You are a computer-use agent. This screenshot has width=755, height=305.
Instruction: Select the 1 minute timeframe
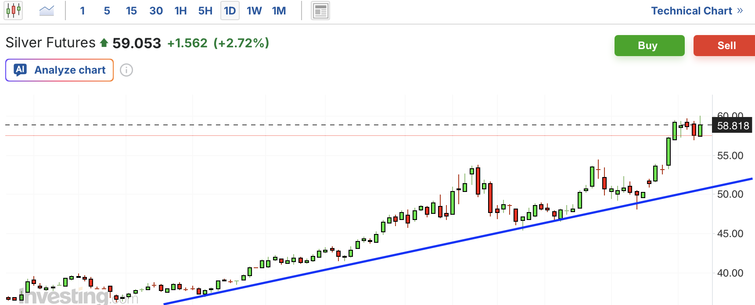[x=83, y=11]
